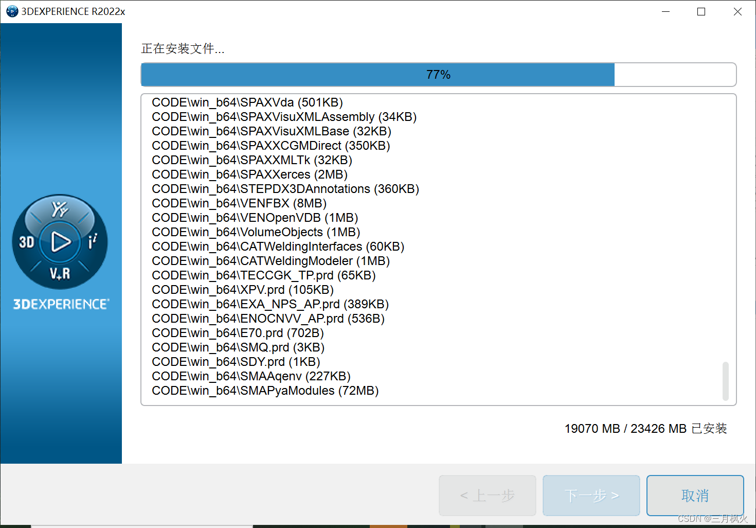Viewport: 756px width, 528px height.
Task: Click the 3DEXPERIENCE title bar app icon
Action: (12, 11)
